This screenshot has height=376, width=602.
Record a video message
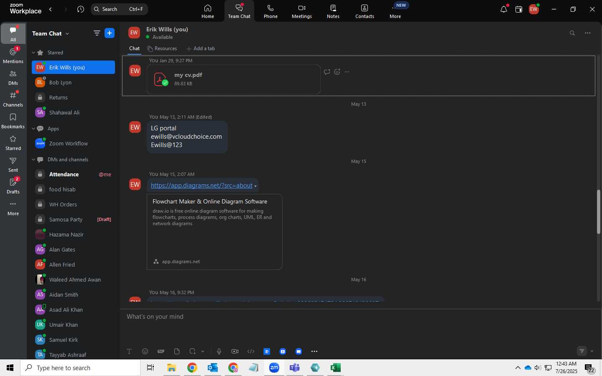click(235, 351)
